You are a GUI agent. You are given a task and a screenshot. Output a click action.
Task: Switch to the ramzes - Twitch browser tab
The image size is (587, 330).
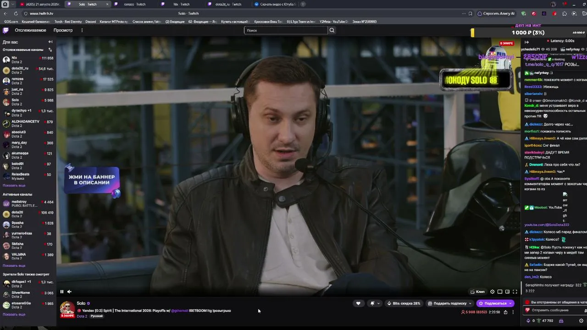[x=135, y=4]
